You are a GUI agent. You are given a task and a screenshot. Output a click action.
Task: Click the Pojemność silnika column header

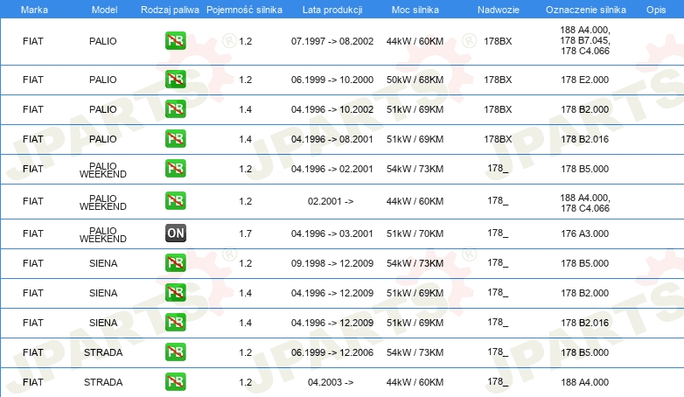click(244, 10)
